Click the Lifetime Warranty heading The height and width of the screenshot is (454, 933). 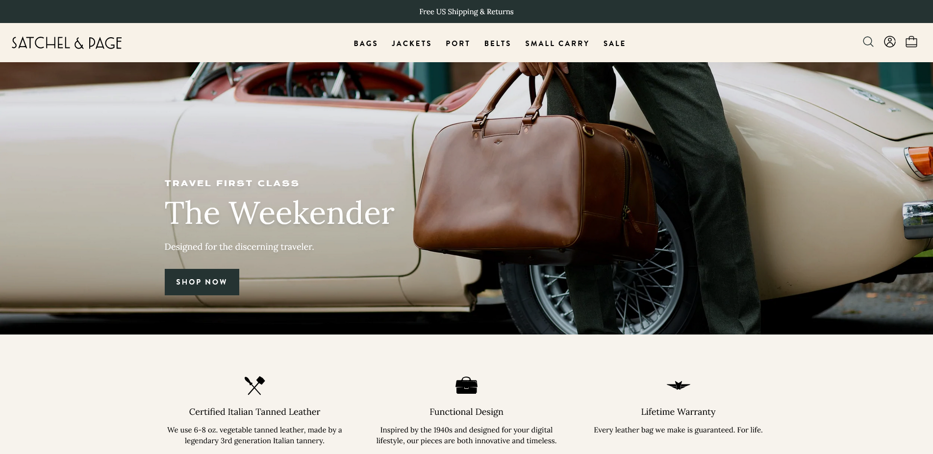(678, 412)
